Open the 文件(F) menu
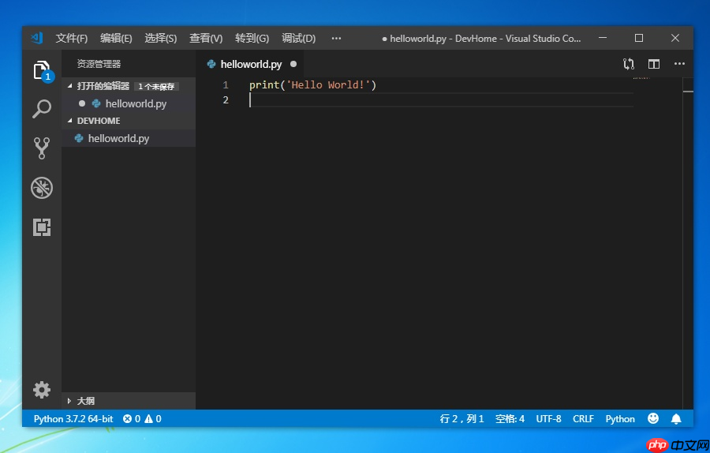This screenshot has width=710, height=453. click(x=72, y=39)
